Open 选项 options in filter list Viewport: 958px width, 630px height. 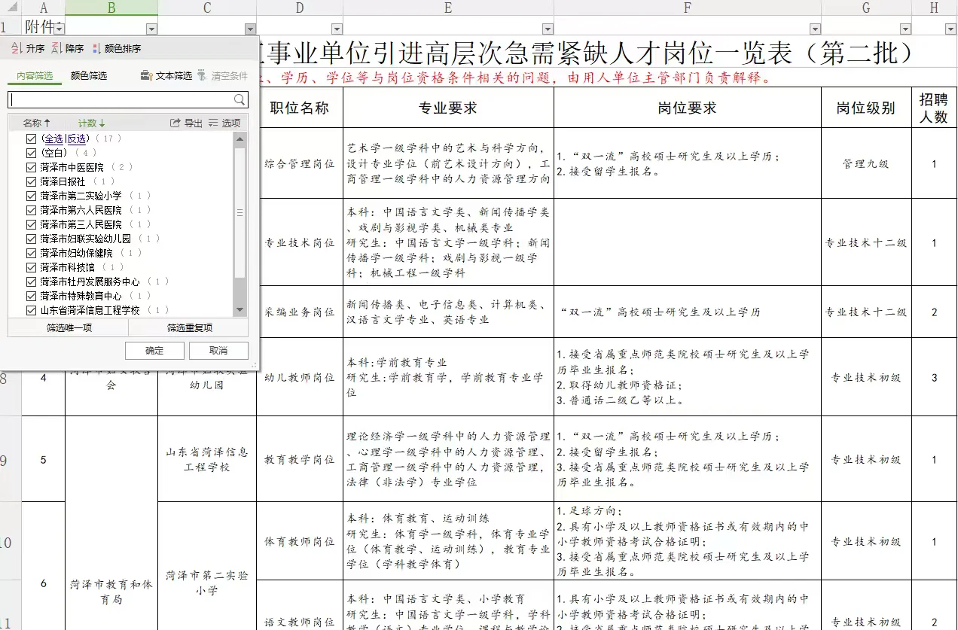click(x=224, y=123)
